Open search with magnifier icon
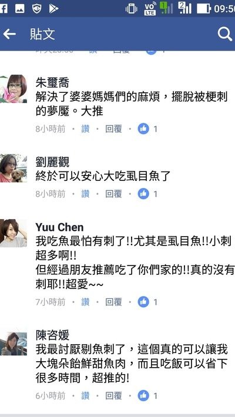This screenshot has height=417, width=235. coord(225,34)
